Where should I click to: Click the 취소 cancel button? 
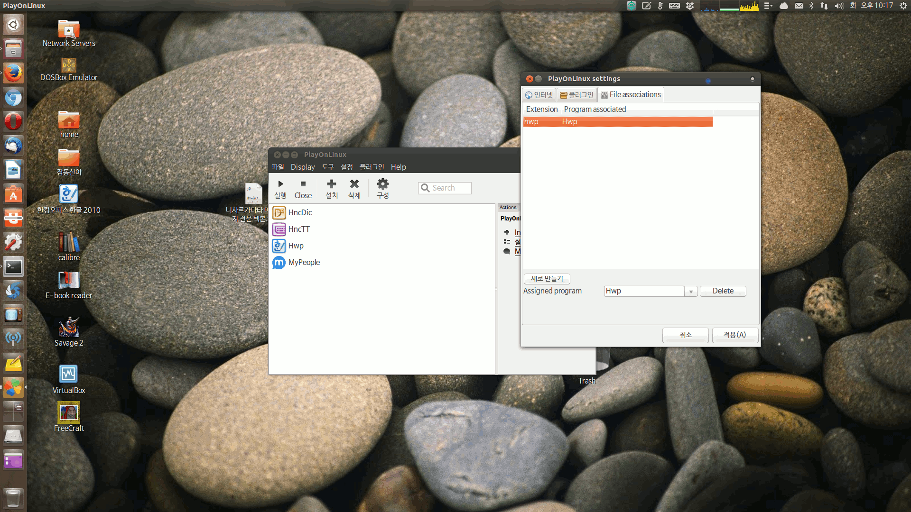(686, 335)
